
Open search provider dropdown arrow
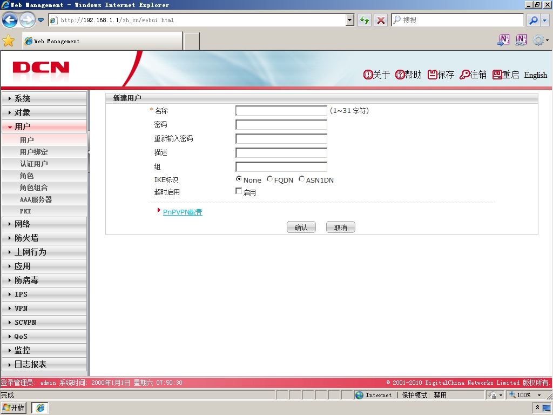coord(545,20)
